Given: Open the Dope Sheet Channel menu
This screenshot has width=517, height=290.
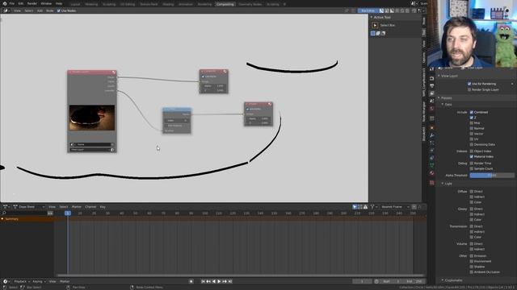Looking at the screenshot, I should [x=90, y=207].
